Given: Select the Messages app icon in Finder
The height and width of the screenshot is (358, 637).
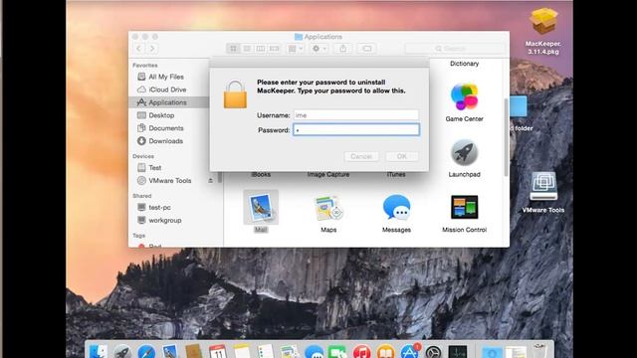Looking at the screenshot, I should click(x=396, y=208).
